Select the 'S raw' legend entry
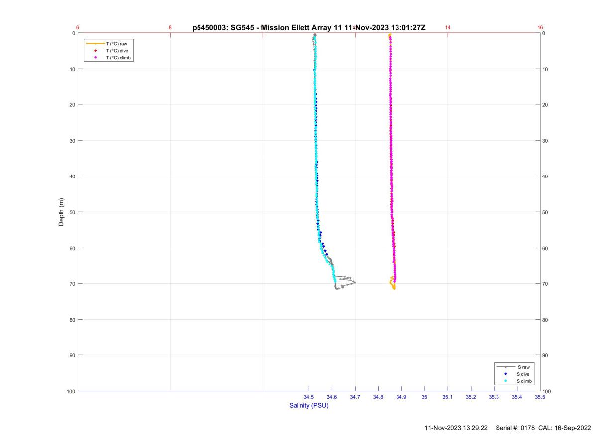The image size is (597, 440). click(523, 367)
